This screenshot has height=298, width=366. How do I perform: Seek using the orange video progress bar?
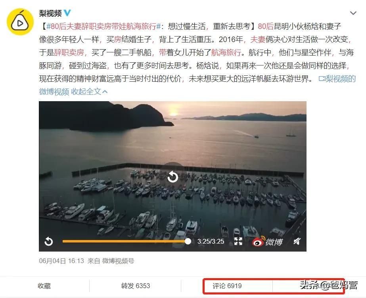point(125,241)
